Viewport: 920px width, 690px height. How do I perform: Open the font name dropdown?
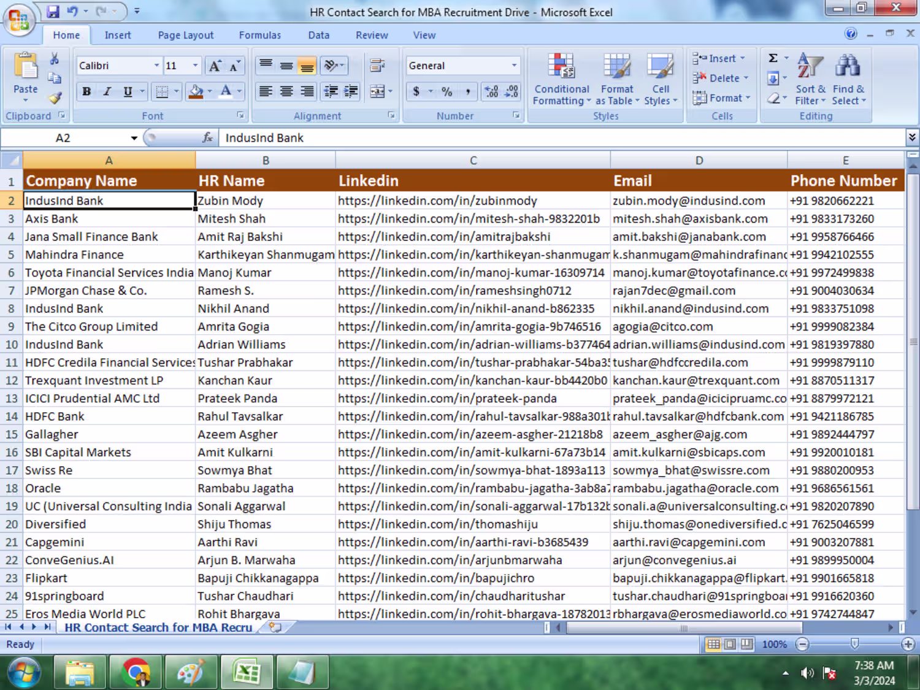(157, 66)
